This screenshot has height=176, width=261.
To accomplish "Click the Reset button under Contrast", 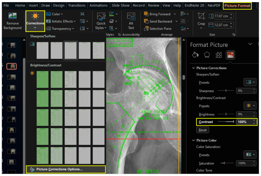I will [x=203, y=130].
